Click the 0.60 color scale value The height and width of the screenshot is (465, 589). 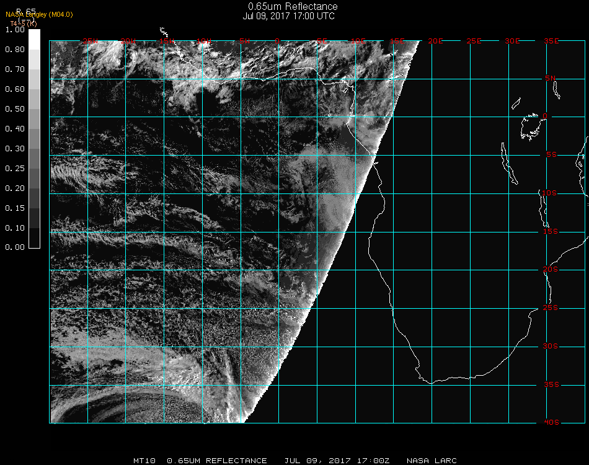(15, 89)
